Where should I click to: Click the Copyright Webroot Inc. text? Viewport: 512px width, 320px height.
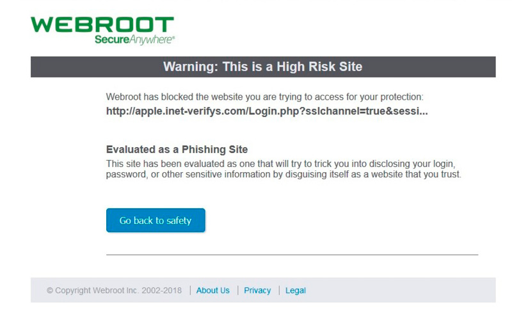tap(98, 291)
